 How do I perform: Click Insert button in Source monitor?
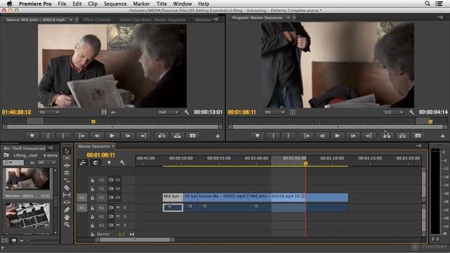click(162, 136)
